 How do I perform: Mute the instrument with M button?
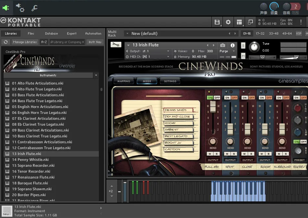[243, 56]
